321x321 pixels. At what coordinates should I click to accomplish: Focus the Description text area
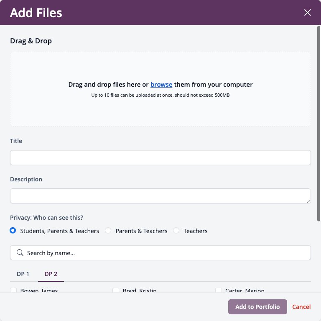tap(160, 196)
